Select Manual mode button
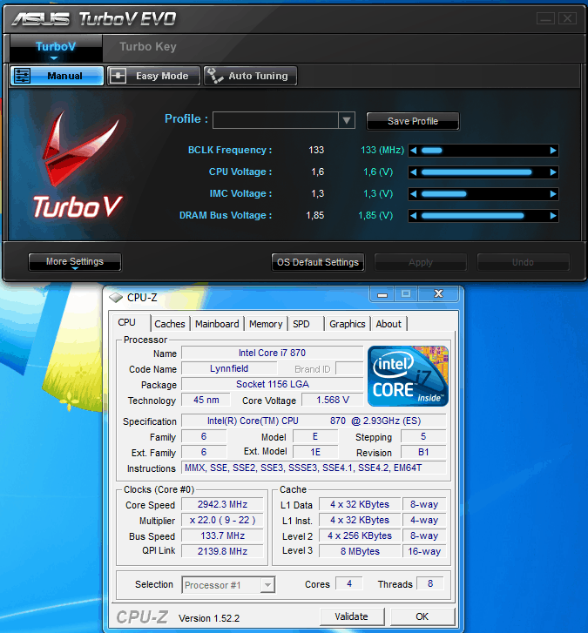This screenshot has width=588, height=633. (x=57, y=76)
